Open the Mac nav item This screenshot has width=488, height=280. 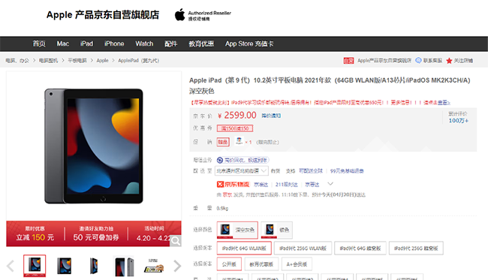(63, 44)
